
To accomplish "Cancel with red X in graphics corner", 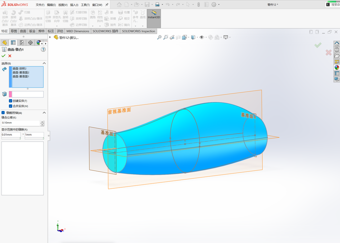I will click(328, 52).
